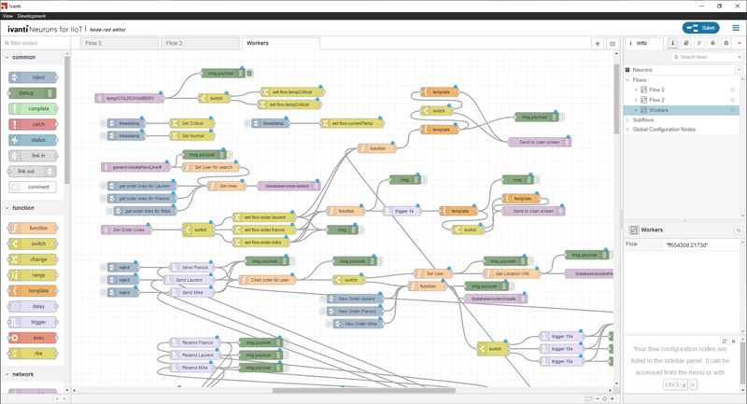Open the help book sidebar tab
This screenshot has width=747, height=404.
686,44
